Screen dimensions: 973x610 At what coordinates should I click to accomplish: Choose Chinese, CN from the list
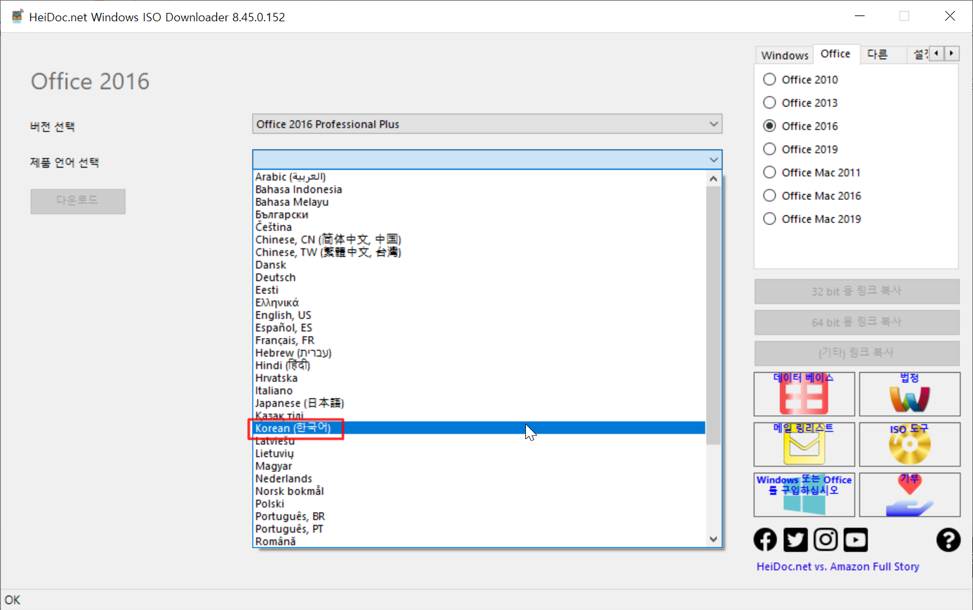pyautogui.click(x=479, y=240)
